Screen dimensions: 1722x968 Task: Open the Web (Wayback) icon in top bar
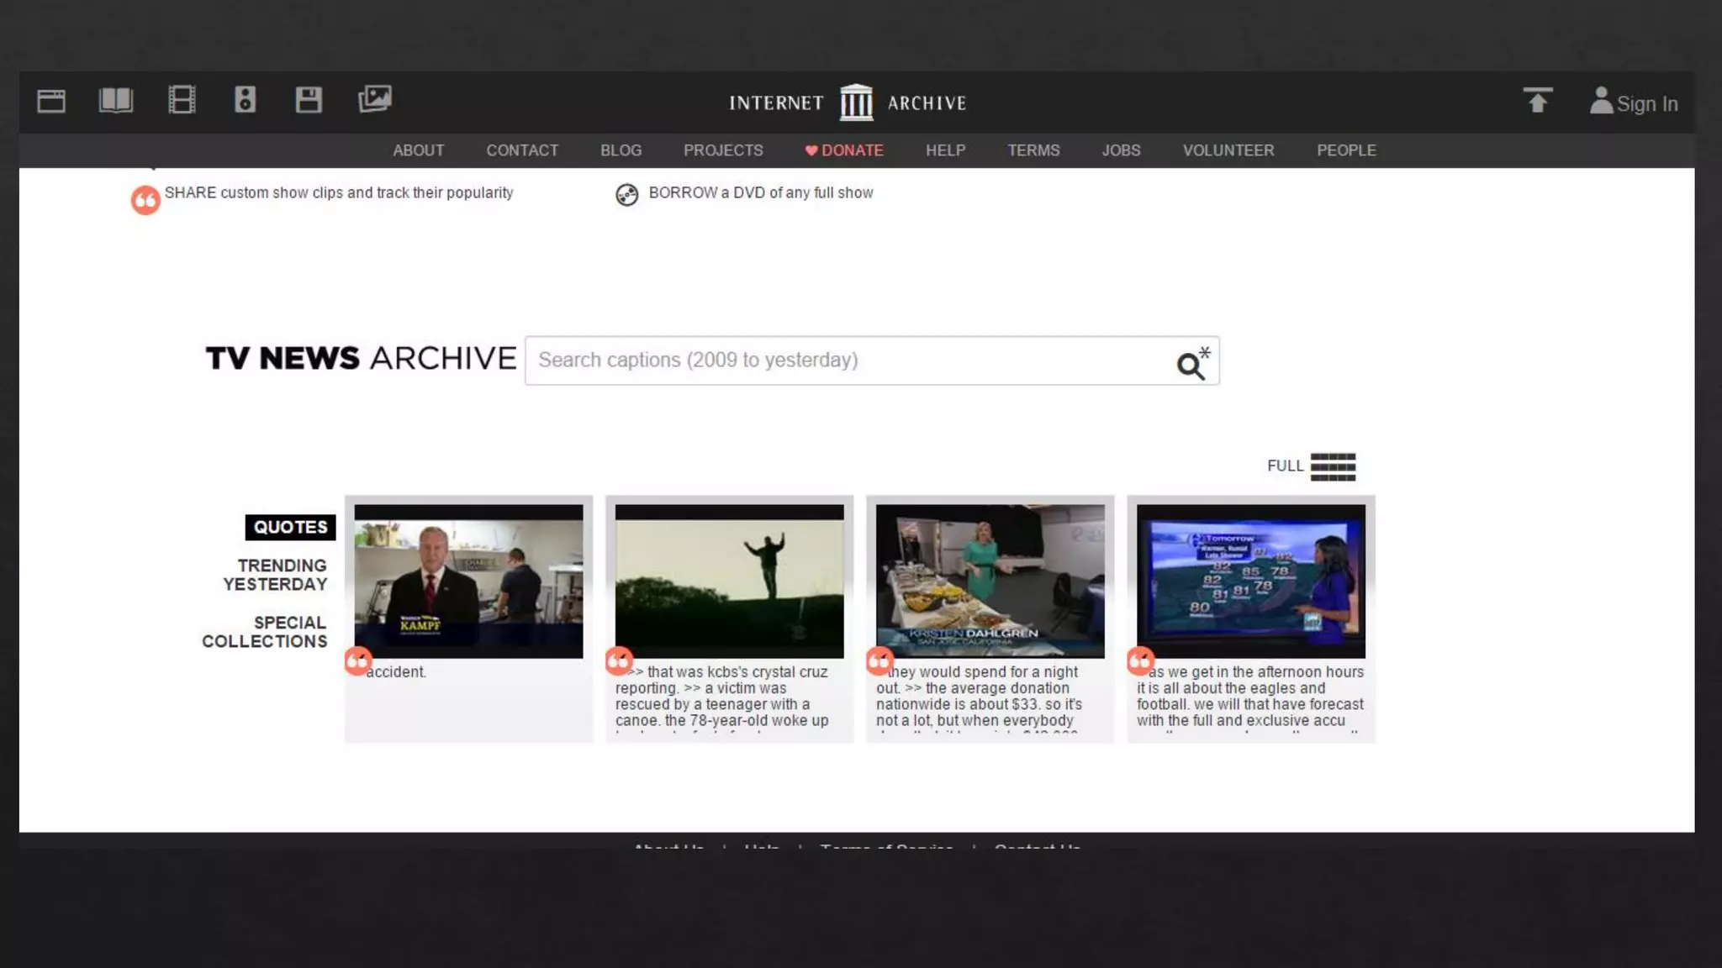click(x=51, y=102)
